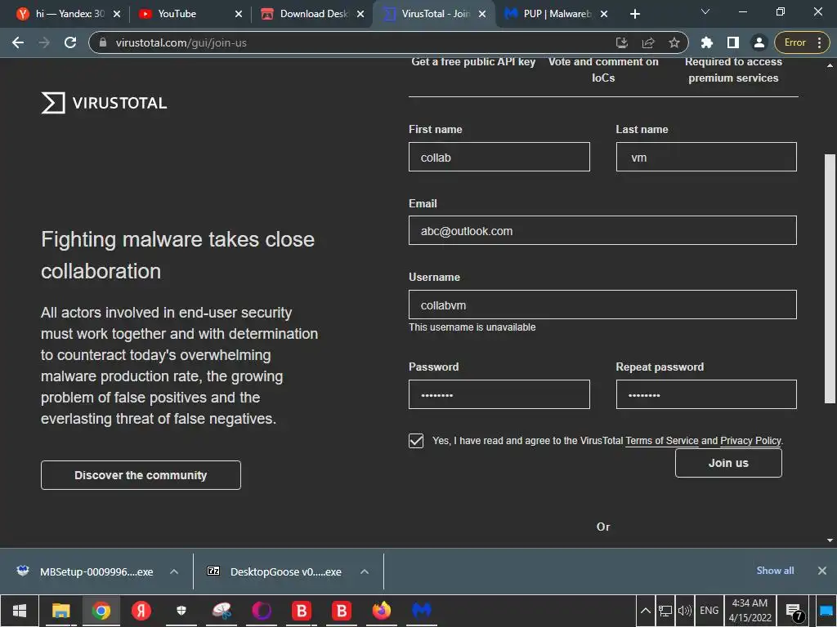Click the install app icon in address bar
Screen dimensions: 837x627
pos(622,42)
